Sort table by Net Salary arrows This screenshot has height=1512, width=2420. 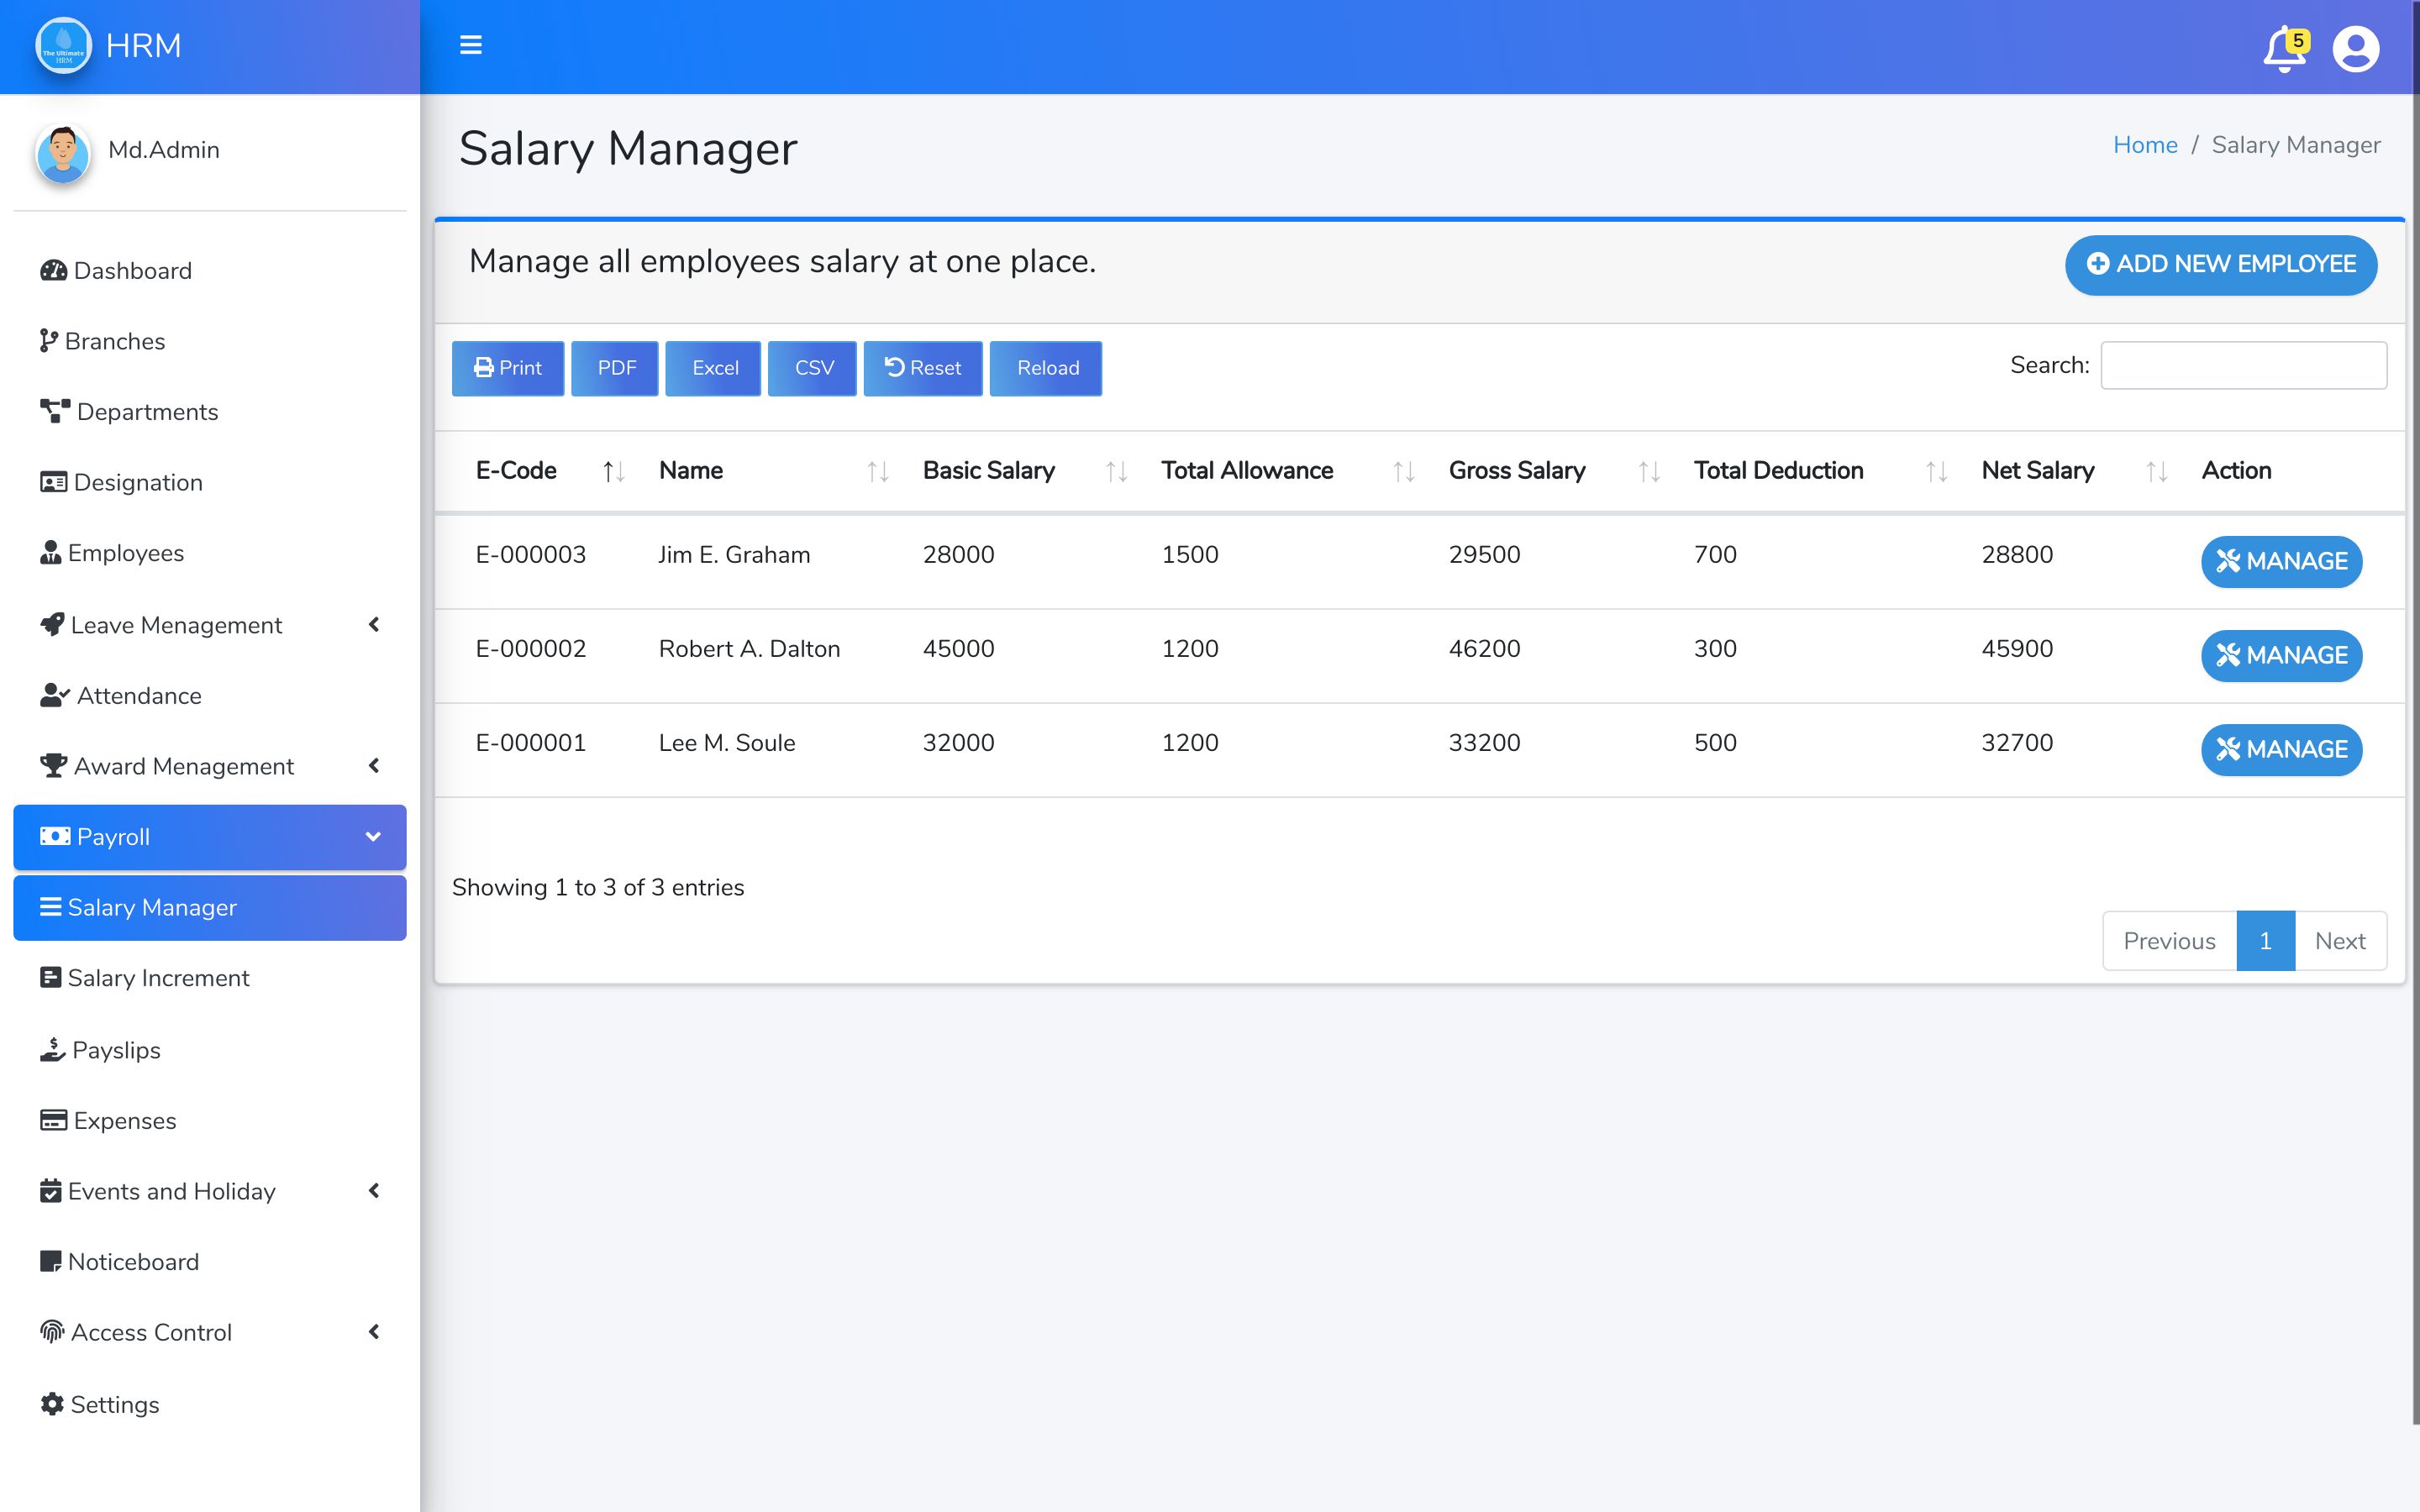2156,471
